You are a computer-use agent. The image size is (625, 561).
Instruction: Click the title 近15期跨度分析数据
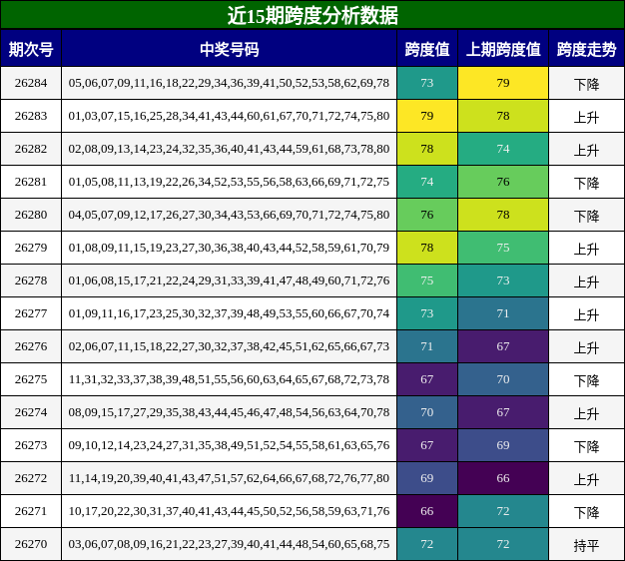(x=312, y=16)
